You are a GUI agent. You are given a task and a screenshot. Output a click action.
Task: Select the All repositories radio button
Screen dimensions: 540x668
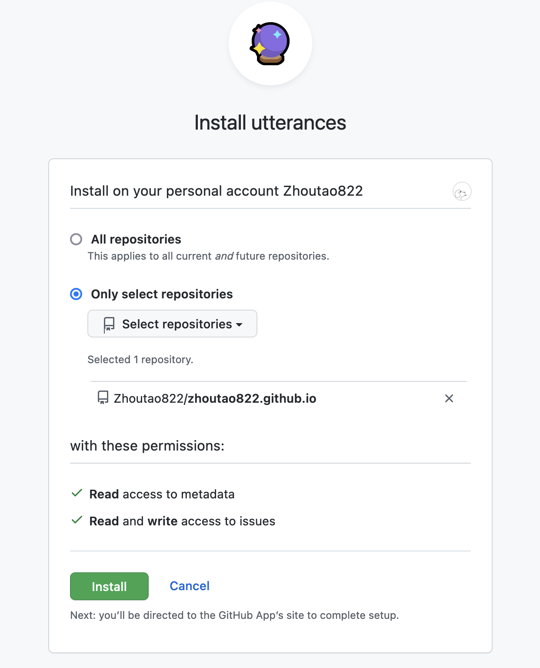click(x=76, y=239)
